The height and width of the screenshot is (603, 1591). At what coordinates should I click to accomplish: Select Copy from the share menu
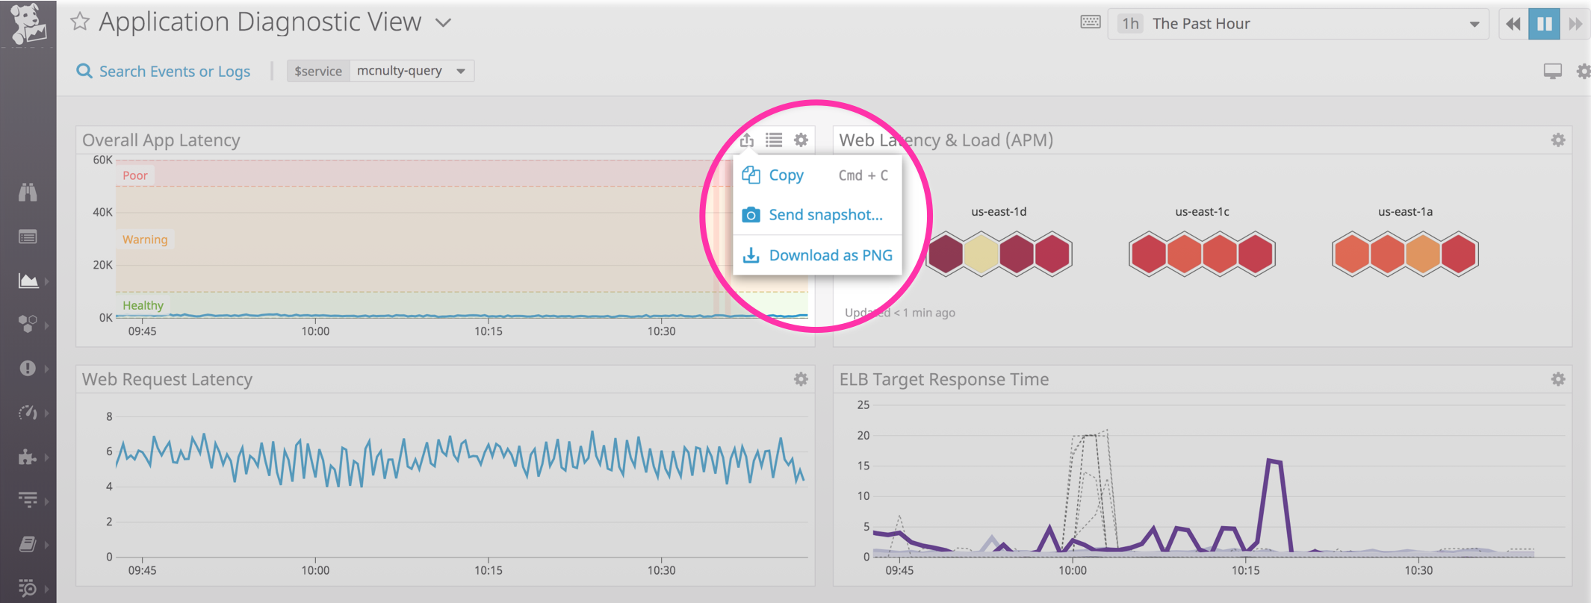[x=786, y=175]
